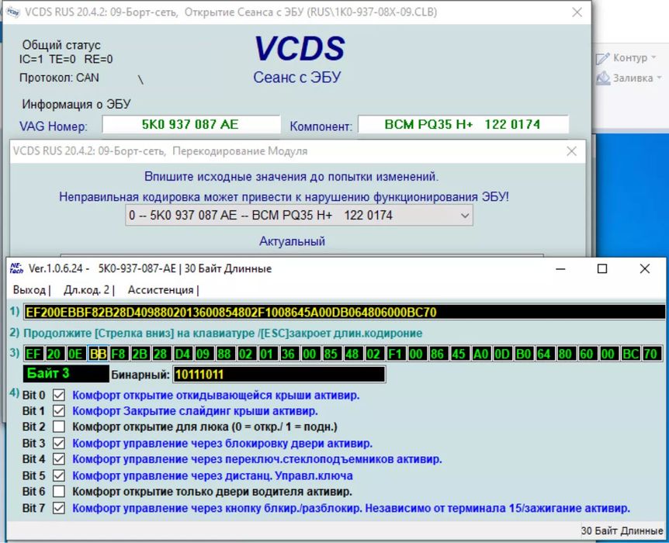Select byte cell 01
The height and width of the screenshot is (543, 669).
tap(269, 354)
